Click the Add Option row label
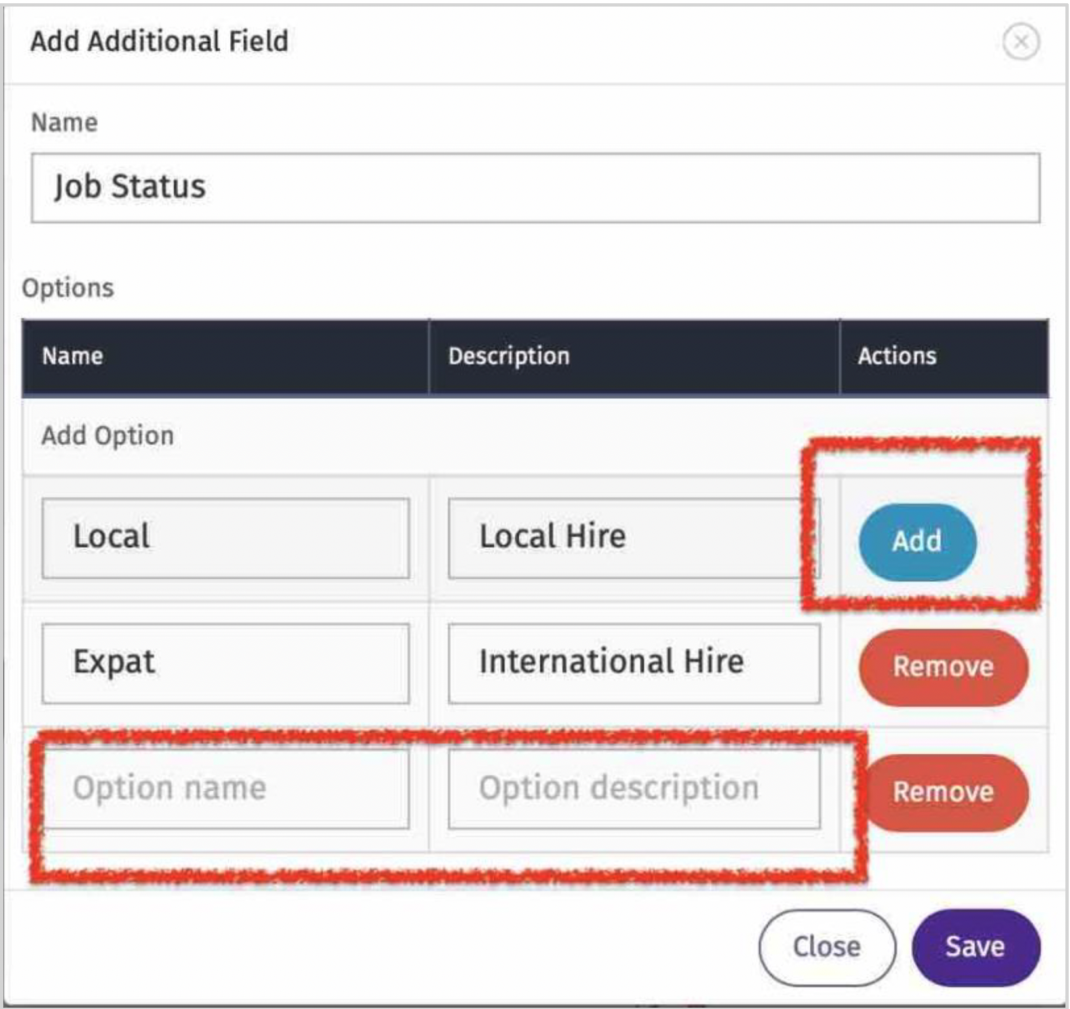This screenshot has height=1009, width=1070. tap(108, 436)
